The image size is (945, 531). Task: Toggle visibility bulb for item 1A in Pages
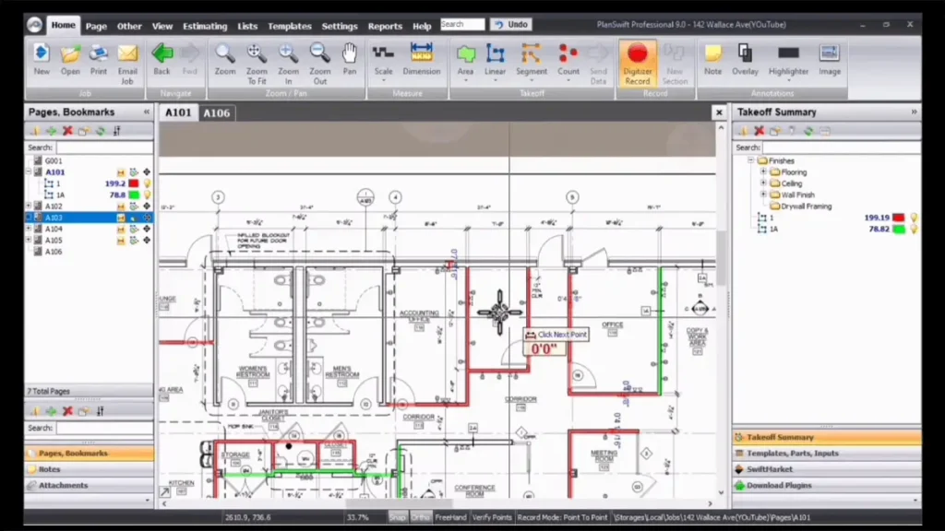click(x=147, y=195)
